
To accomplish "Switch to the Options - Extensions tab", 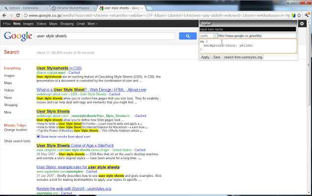I will 24,8.
